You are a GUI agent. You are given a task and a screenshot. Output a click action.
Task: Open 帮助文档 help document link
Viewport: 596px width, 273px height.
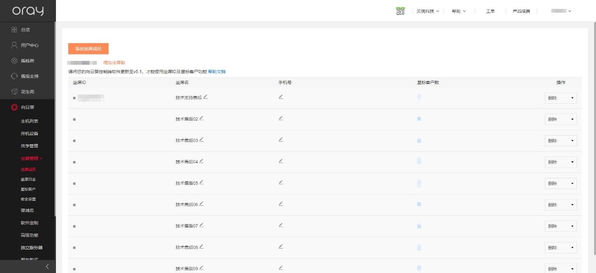pos(217,72)
